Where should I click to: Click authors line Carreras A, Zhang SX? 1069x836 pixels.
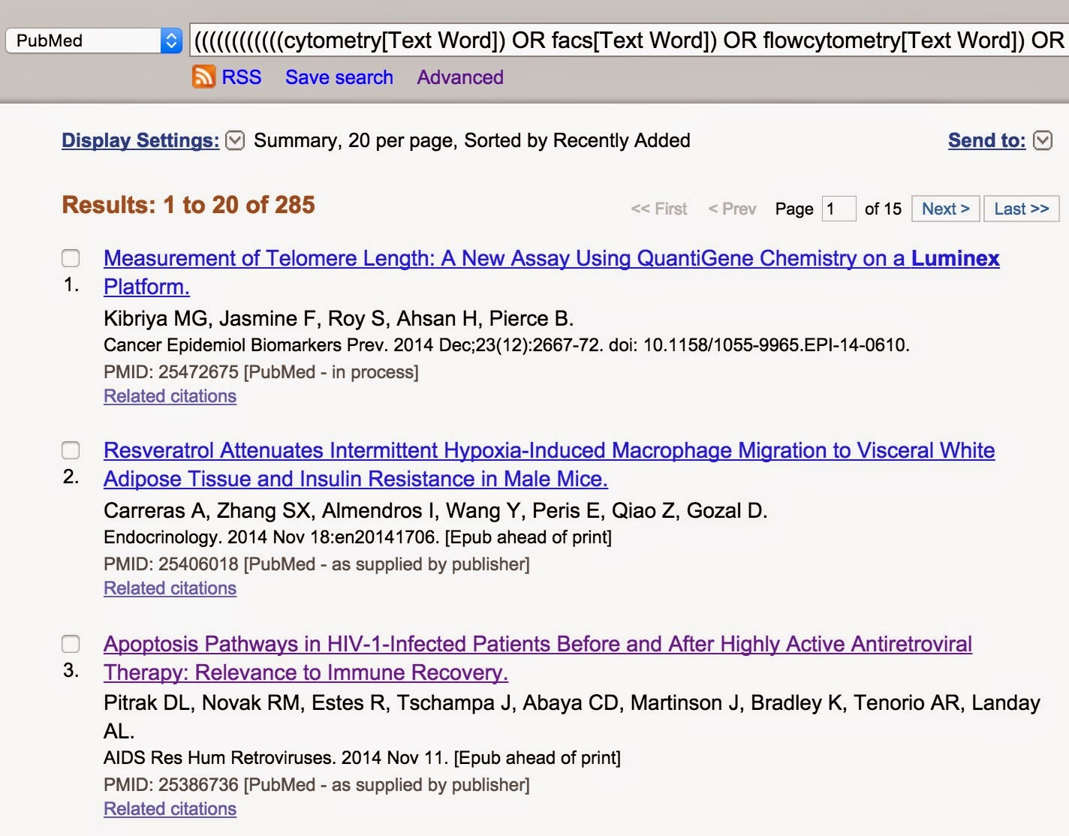(435, 510)
